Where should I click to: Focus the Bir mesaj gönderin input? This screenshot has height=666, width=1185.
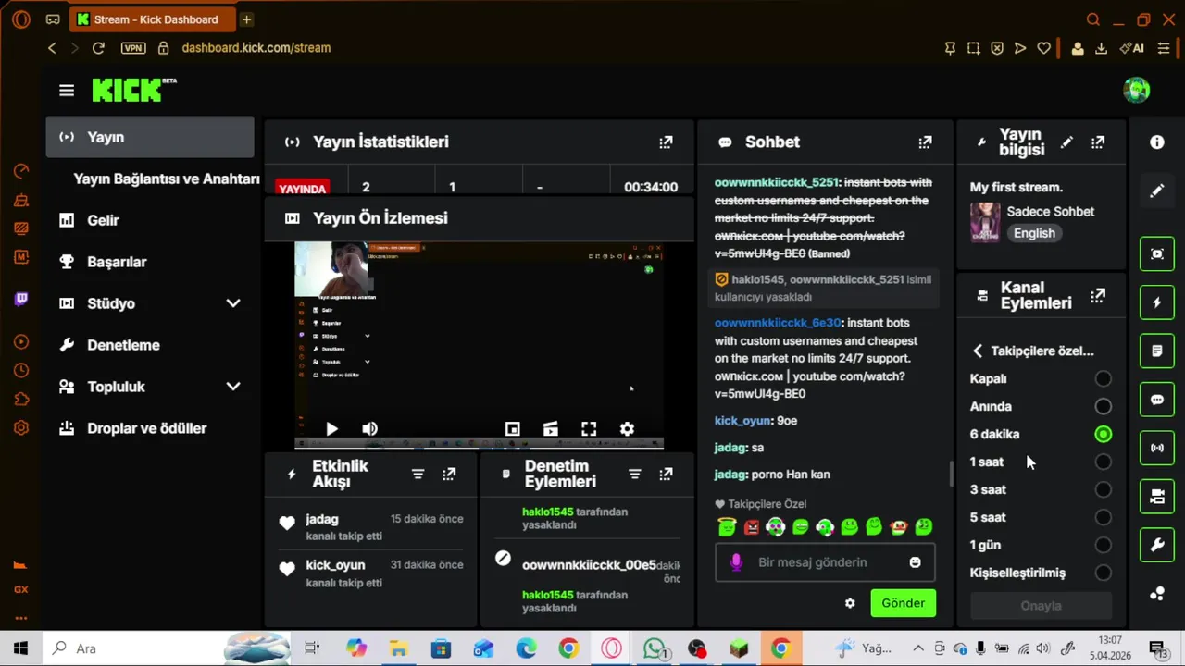pos(824,562)
